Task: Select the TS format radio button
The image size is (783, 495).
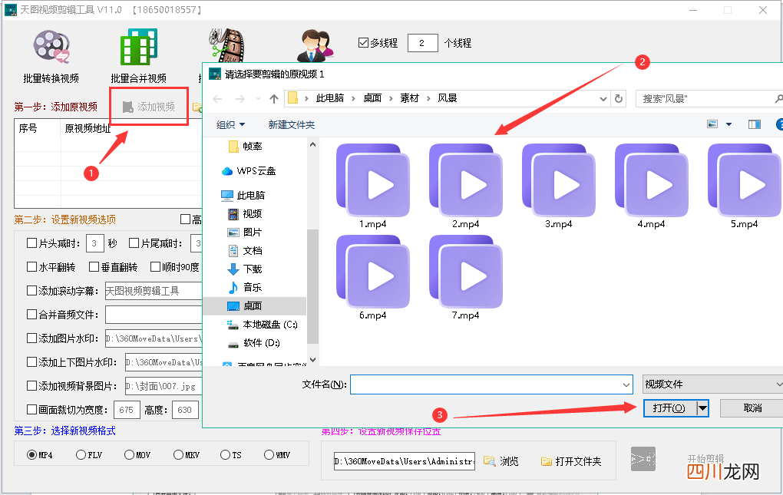Action: (225, 454)
